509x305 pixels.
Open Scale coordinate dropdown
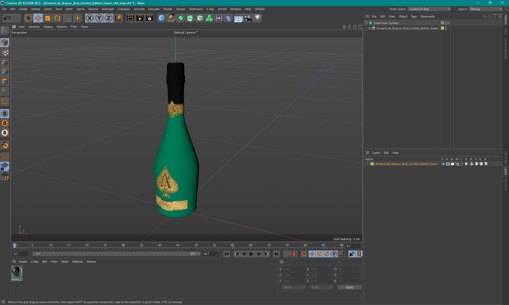(x=322, y=287)
